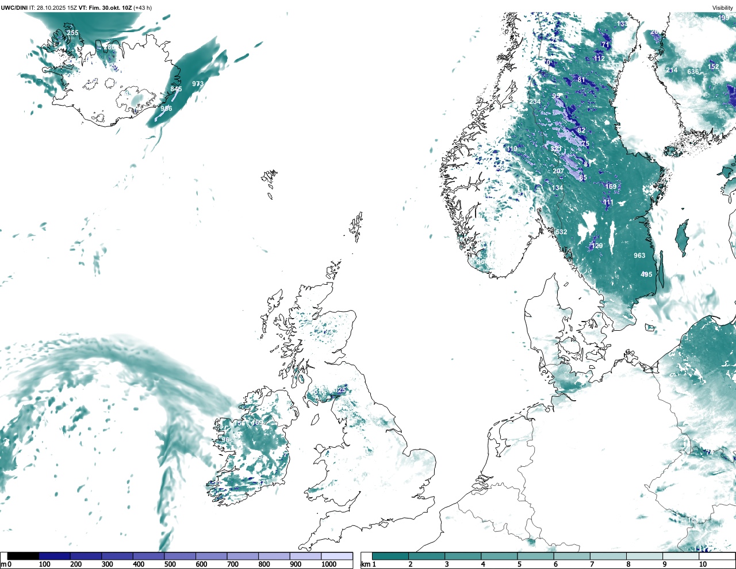Screen dimensions: 736x569
Task: Click visibility value 321 on the map
Action: point(556,149)
